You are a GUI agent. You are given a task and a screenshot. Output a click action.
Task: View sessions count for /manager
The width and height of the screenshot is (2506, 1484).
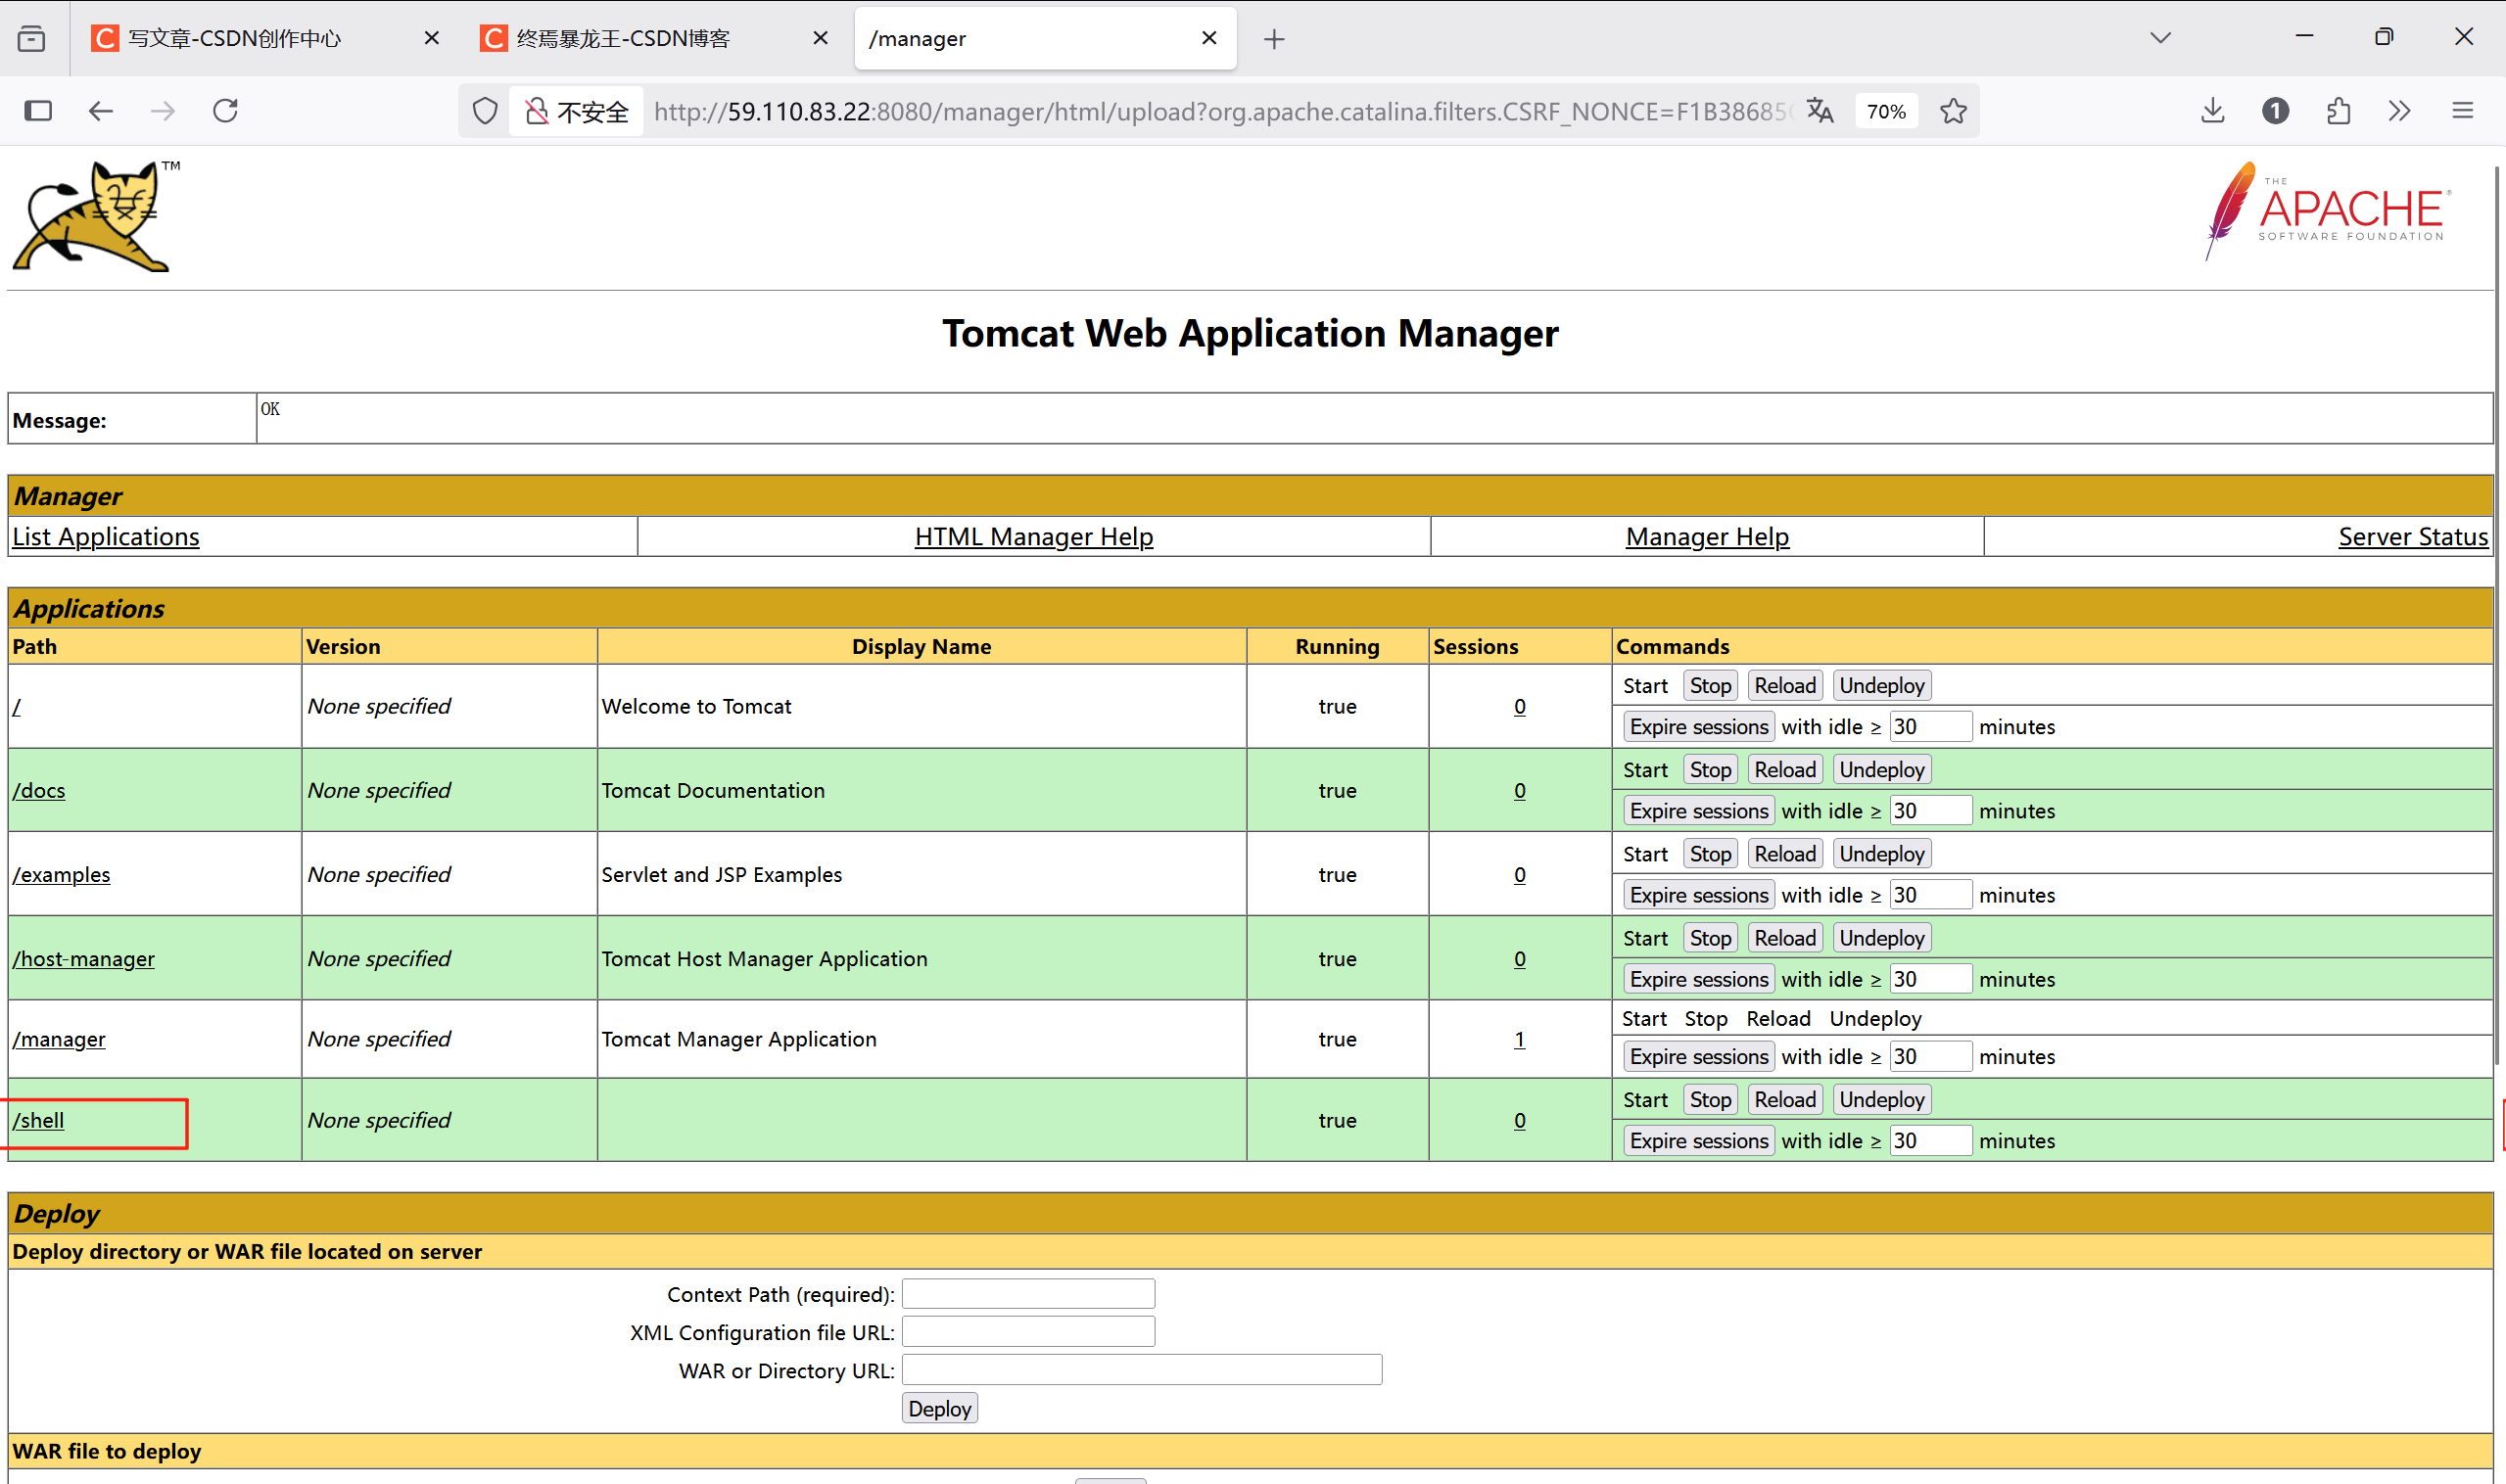pos(1519,1039)
